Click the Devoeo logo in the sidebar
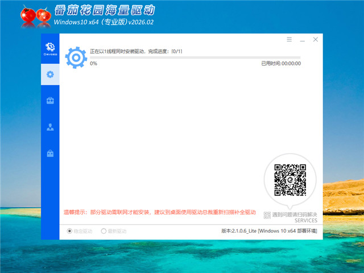 click(50, 48)
